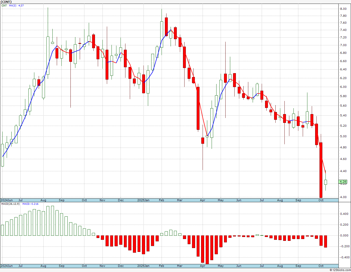
Task: Click 2024Jun on the MACD panel time axis
Action: (6, 266)
